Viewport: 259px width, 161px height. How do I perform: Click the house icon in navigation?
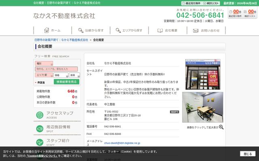[x=47, y=30]
